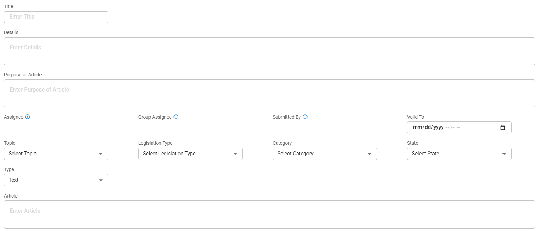The height and width of the screenshot is (231, 538).
Task: Click into the Enter Details text area
Action: pos(269,51)
